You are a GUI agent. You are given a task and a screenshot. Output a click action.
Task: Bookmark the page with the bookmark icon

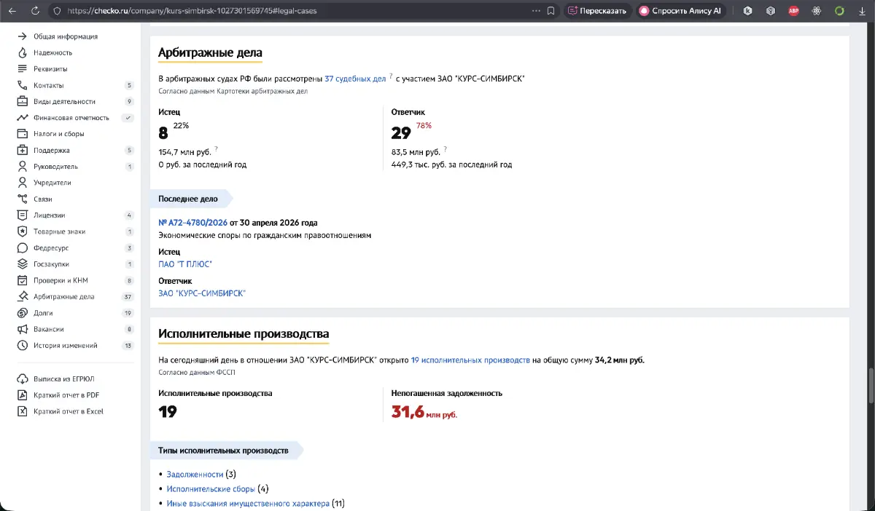551,11
